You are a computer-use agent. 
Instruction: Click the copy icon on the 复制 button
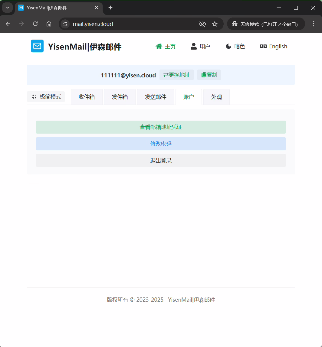(204, 75)
